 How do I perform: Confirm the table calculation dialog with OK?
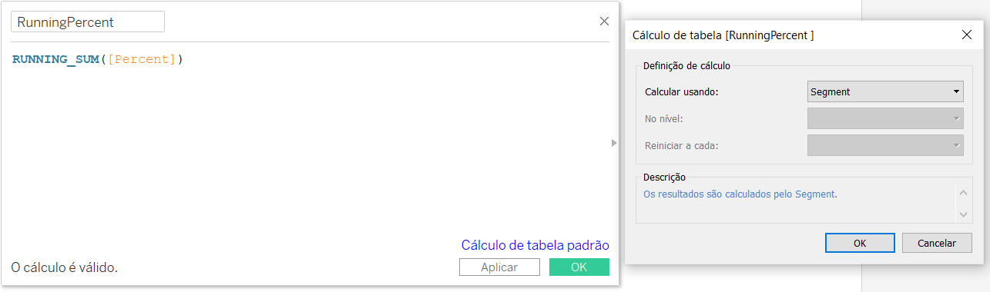(x=860, y=243)
